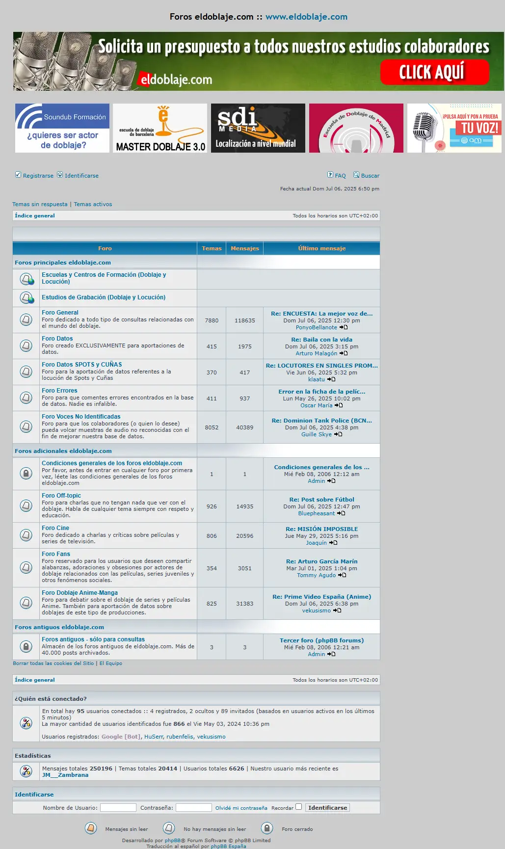Go to Índice general at bottom

click(35, 680)
